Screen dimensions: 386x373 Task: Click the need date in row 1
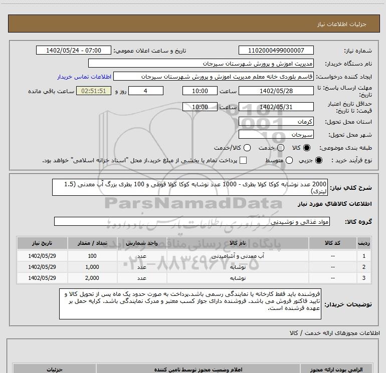coord(42,256)
